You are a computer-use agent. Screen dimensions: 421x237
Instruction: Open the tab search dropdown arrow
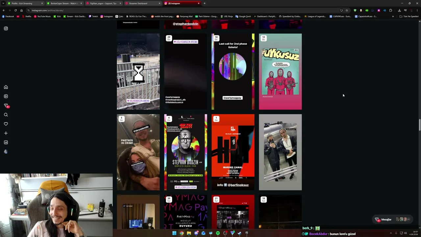click(3, 3)
